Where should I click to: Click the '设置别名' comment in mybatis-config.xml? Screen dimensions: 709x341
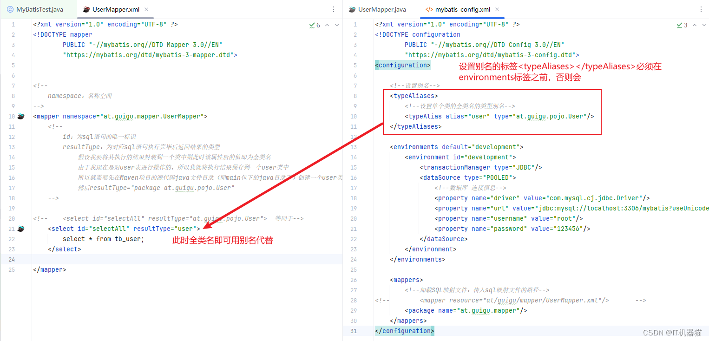point(415,85)
